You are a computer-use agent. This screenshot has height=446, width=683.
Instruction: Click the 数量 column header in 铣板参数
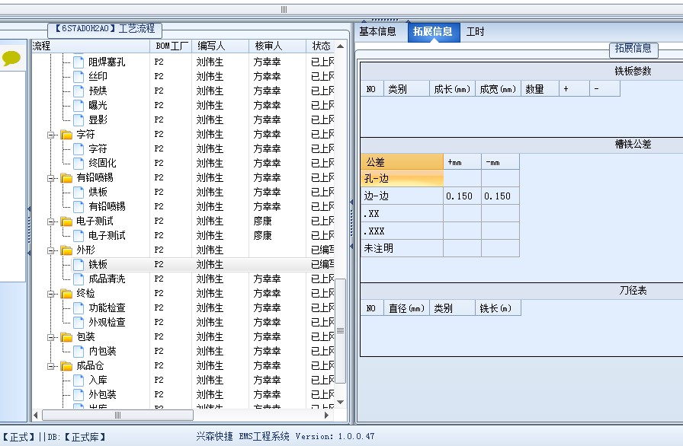(x=540, y=89)
